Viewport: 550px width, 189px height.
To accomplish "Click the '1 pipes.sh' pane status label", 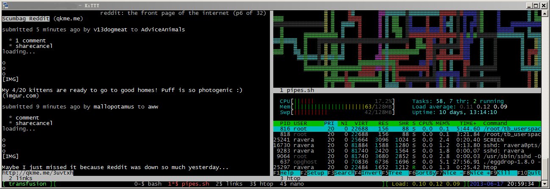I will (x=297, y=90).
